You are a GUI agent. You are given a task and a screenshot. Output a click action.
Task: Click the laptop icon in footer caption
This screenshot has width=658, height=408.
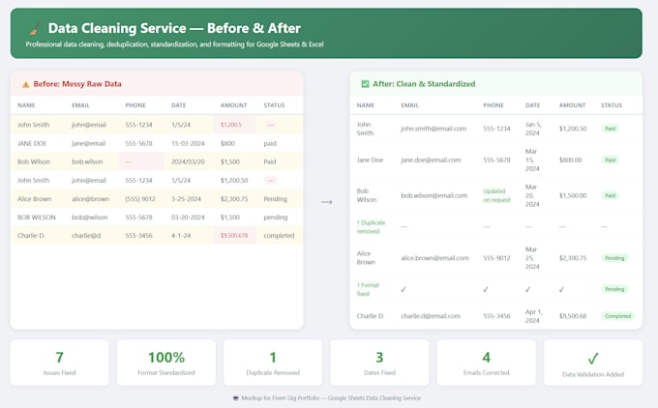pyautogui.click(x=235, y=398)
